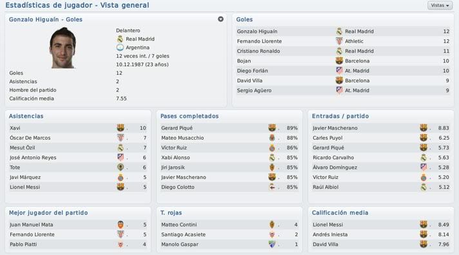Click the Real Madrid crest beside Delantero
The width and height of the screenshot is (459, 255).
120,39
